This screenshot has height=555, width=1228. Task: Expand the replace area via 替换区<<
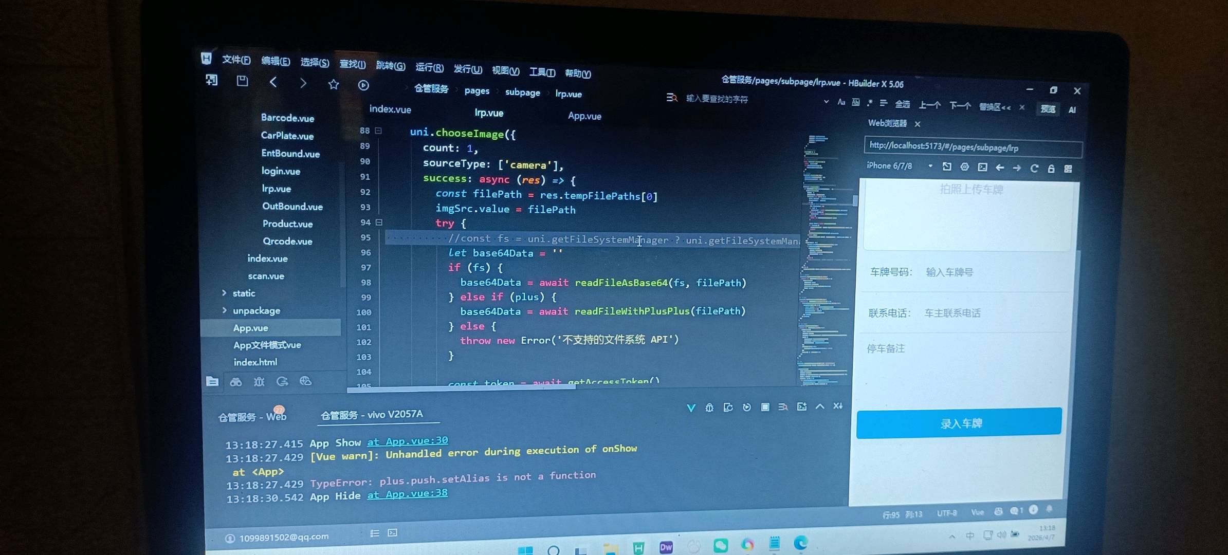(995, 107)
